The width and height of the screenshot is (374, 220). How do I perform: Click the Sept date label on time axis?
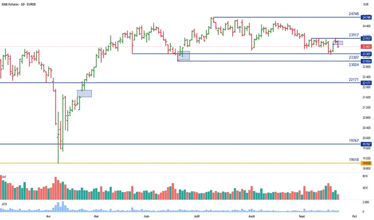click(302, 216)
